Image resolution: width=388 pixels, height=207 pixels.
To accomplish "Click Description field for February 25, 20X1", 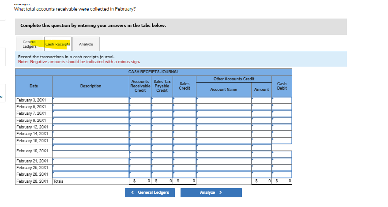I will click(90, 168).
